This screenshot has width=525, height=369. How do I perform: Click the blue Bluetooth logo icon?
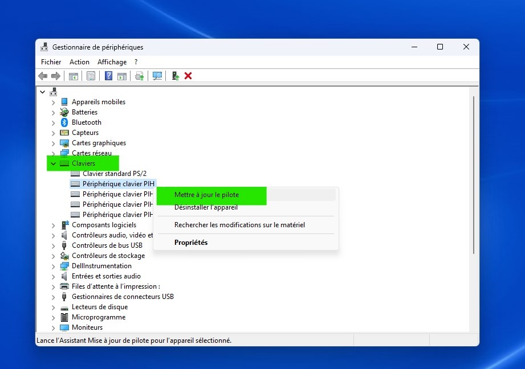pyautogui.click(x=64, y=122)
